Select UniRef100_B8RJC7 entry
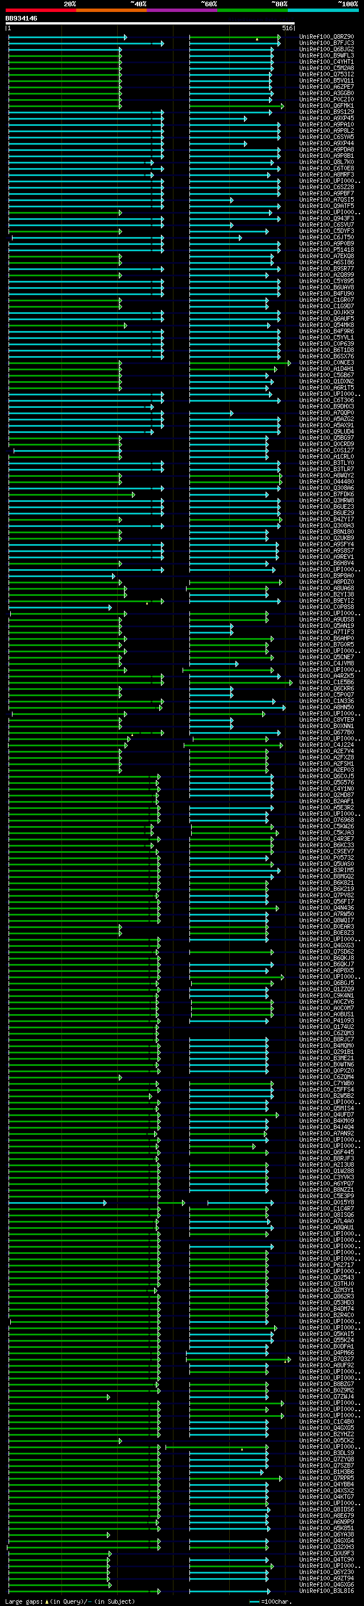Viewport: 364px width, 1606px height. (x=326, y=1040)
